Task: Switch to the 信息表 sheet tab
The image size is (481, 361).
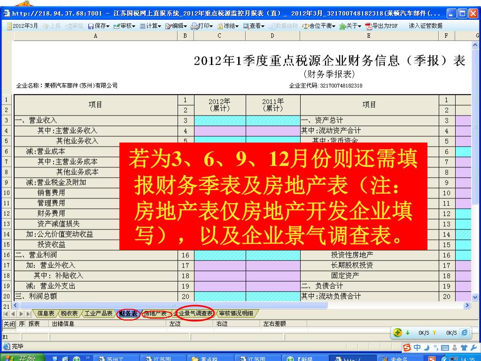Action: coord(46,314)
